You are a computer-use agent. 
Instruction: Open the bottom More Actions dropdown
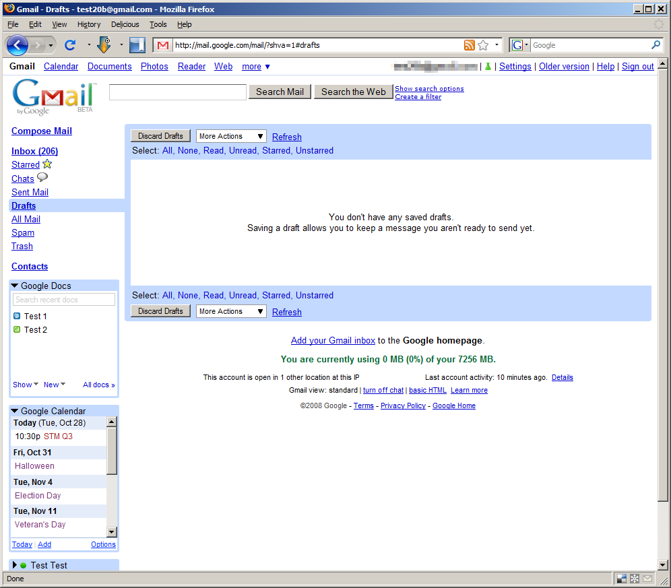[231, 311]
